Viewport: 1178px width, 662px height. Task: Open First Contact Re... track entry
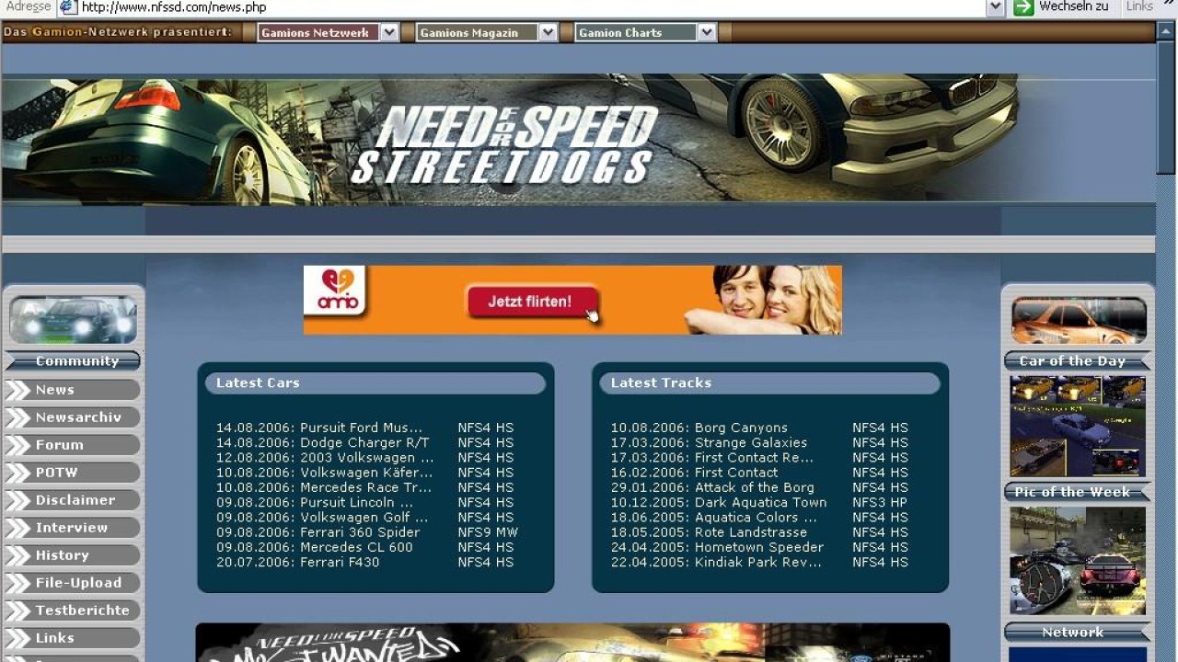(x=755, y=457)
